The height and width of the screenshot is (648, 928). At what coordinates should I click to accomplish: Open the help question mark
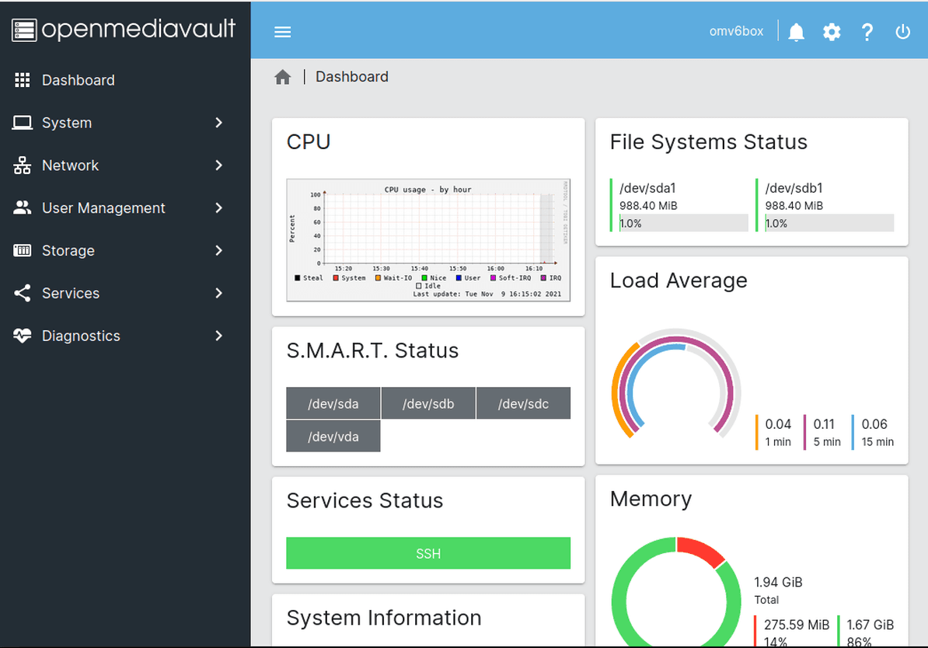[x=867, y=32]
